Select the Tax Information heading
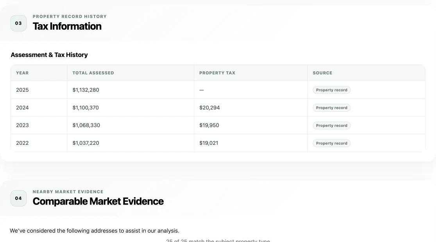 tap(67, 27)
